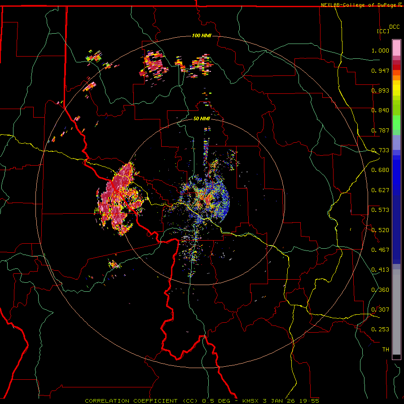
Task: Click the [CC] legend unit label
Action: [383, 31]
